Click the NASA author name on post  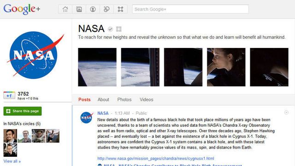click(x=103, y=113)
